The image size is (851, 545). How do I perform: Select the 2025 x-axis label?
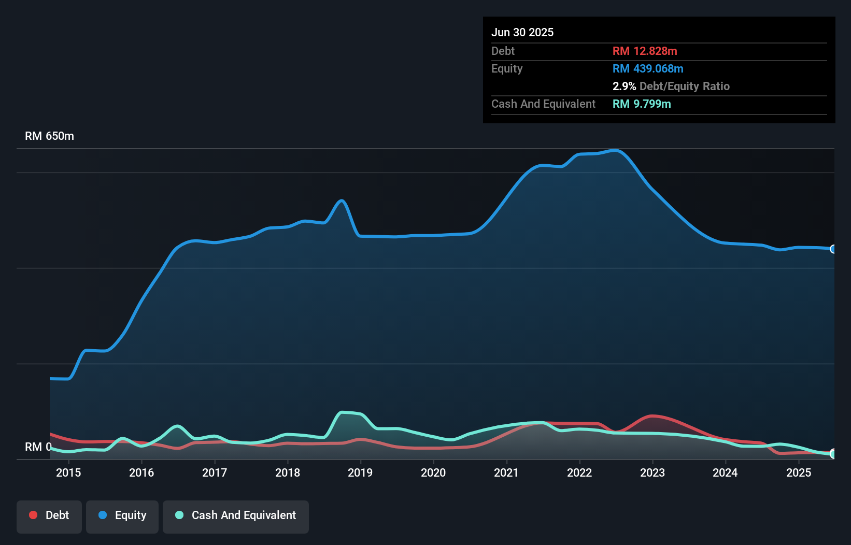[x=799, y=472]
